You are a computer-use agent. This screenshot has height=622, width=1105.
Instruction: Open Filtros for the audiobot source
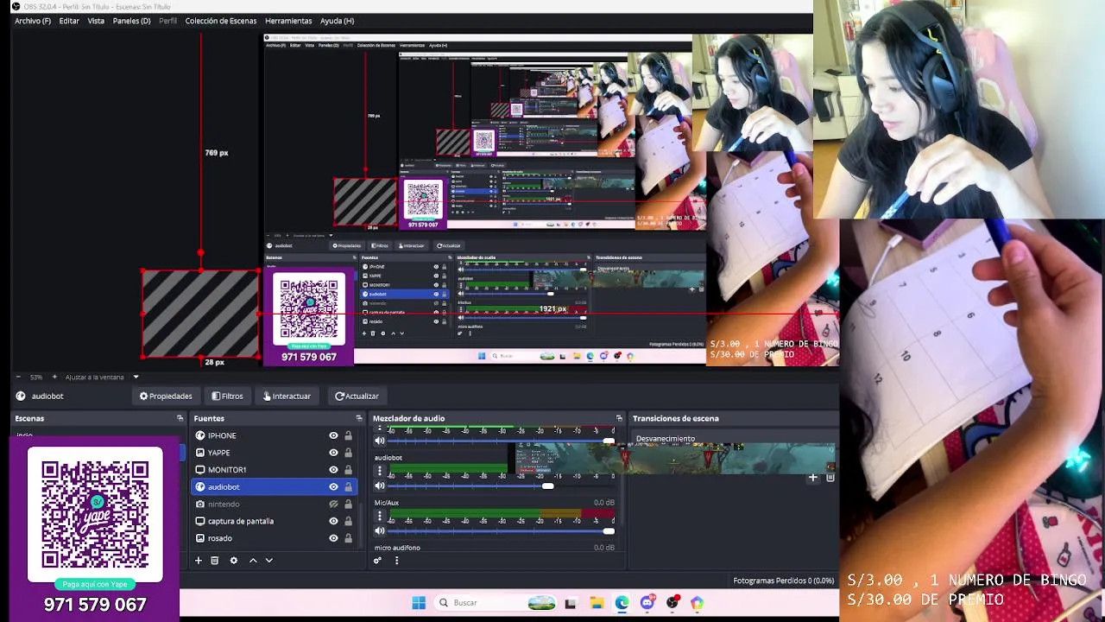coord(228,396)
